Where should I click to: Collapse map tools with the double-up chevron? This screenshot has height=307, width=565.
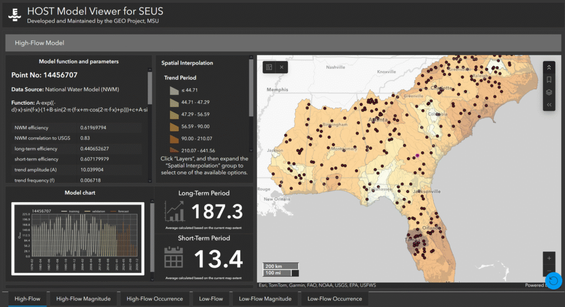click(549, 67)
